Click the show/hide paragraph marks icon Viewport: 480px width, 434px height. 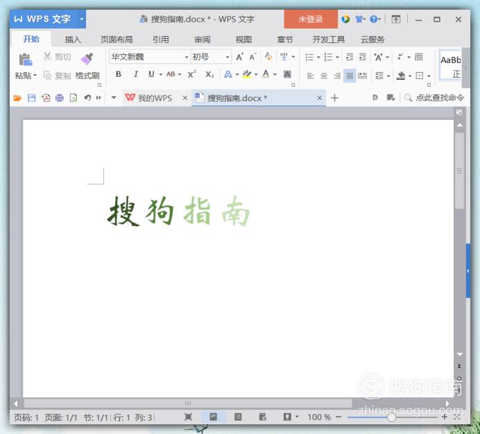(400, 57)
